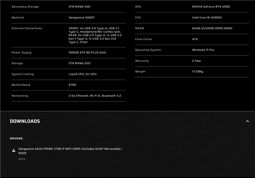Select the External Connections port list text
255x178 pixels.
click(95, 35)
